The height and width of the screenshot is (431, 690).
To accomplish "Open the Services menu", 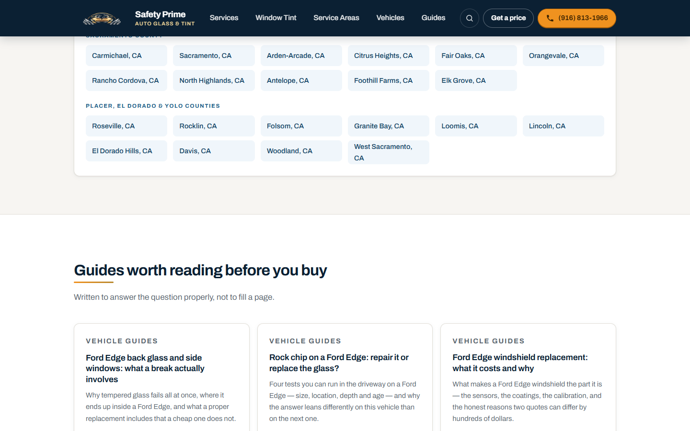I will click(224, 18).
